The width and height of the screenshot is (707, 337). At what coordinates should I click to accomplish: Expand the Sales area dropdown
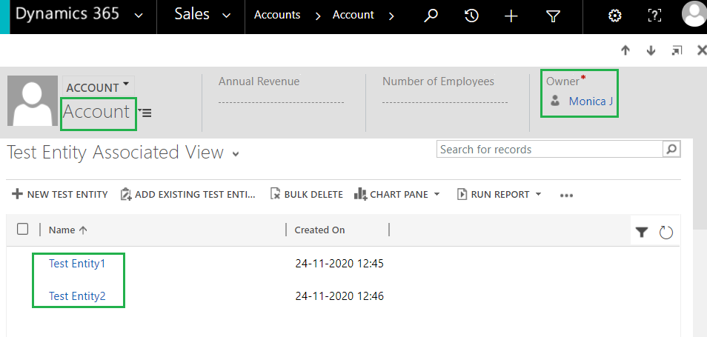[226, 16]
